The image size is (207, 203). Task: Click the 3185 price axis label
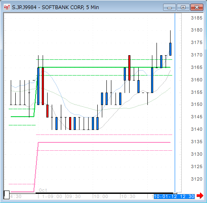point(197,18)
